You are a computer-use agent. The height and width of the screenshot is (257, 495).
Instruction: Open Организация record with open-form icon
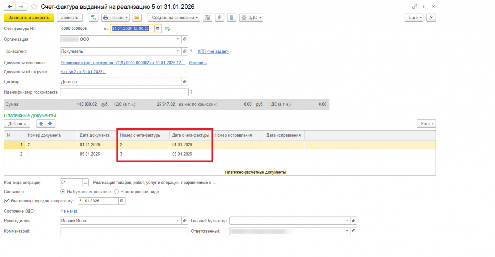coord(185,39)
